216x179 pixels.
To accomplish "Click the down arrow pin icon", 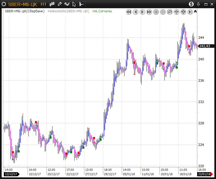I will (x=199, y=4).
